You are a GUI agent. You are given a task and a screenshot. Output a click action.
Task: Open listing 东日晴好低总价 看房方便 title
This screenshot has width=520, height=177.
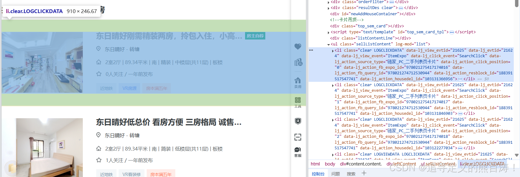[169, 122]
